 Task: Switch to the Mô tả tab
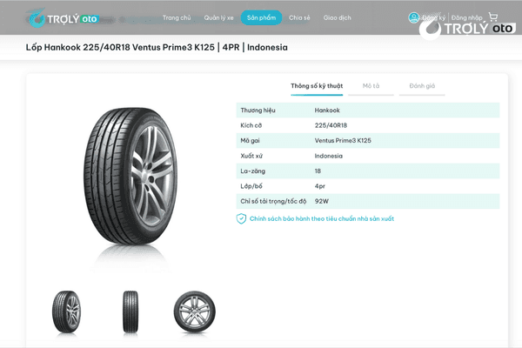[371, 86]
